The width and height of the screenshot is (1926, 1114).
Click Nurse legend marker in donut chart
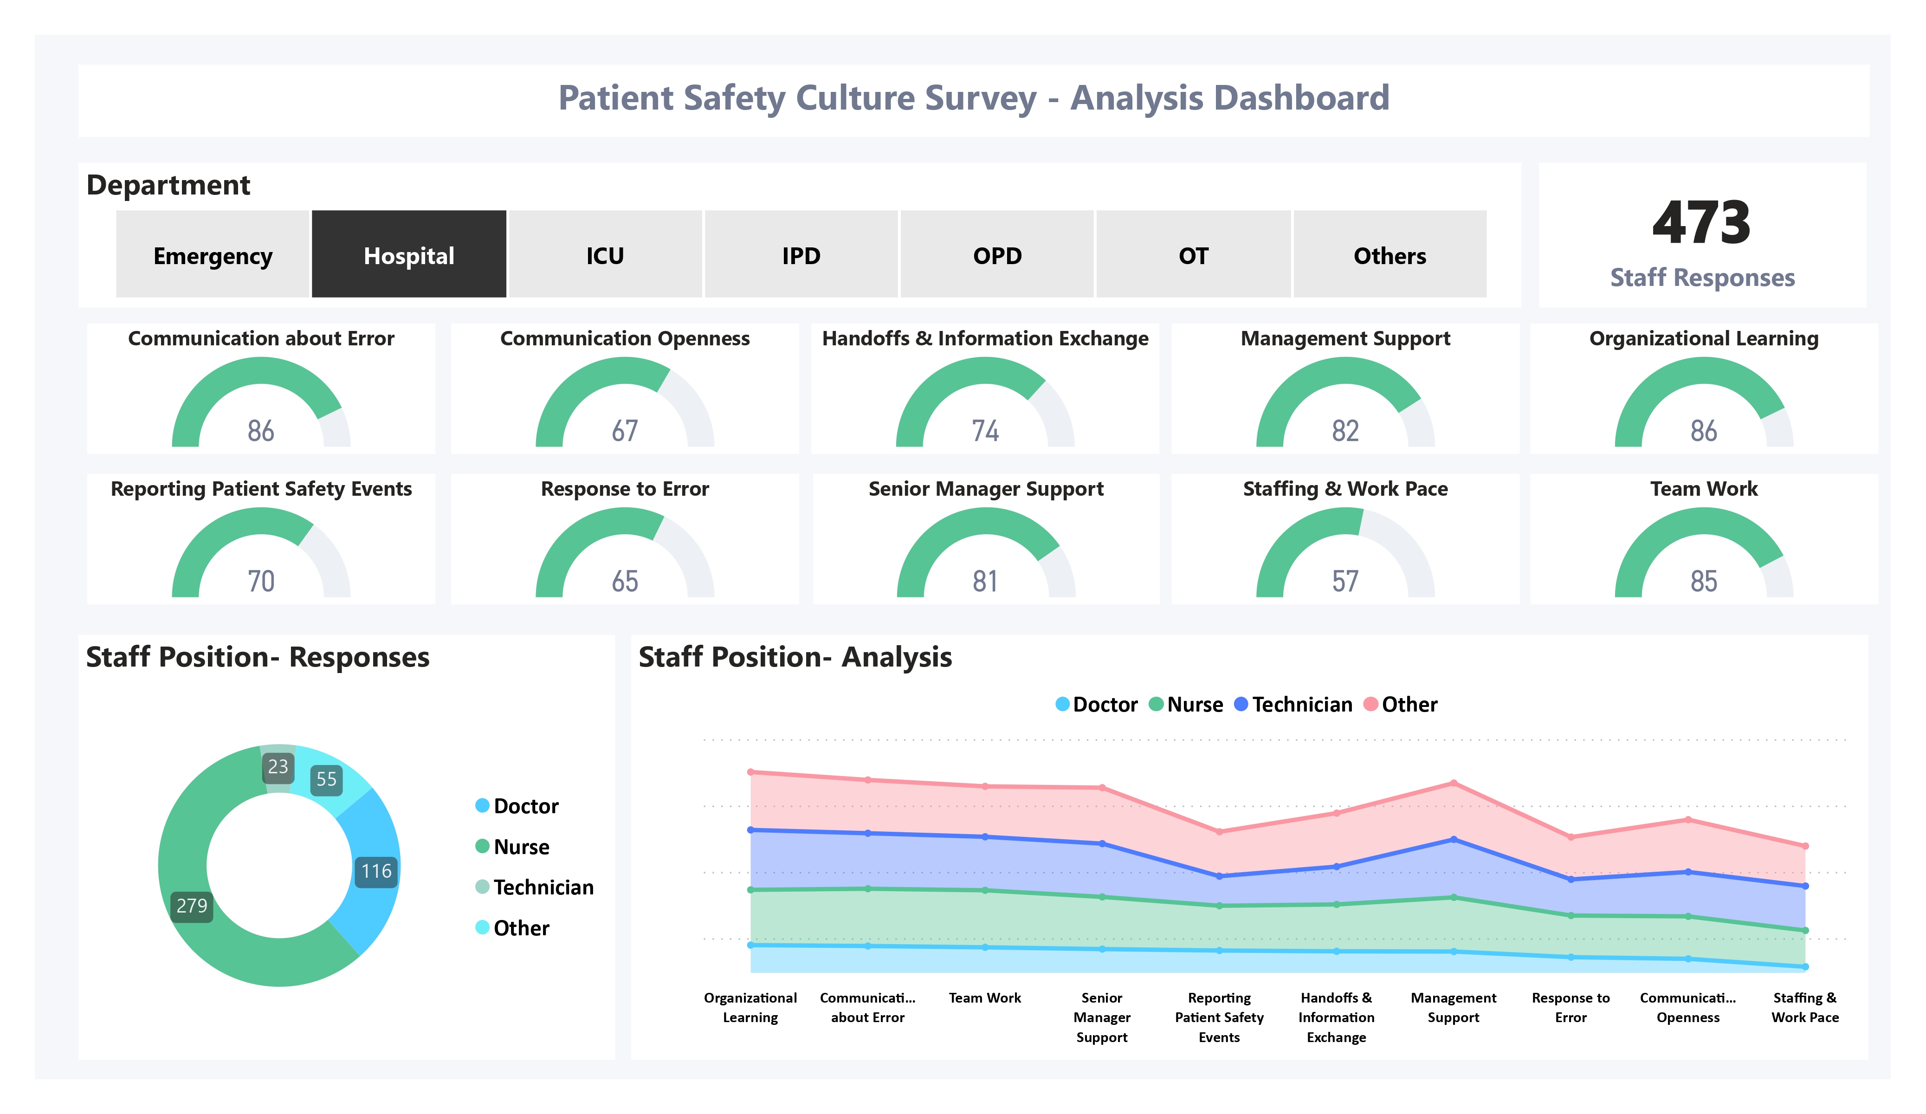coord(482,846)
